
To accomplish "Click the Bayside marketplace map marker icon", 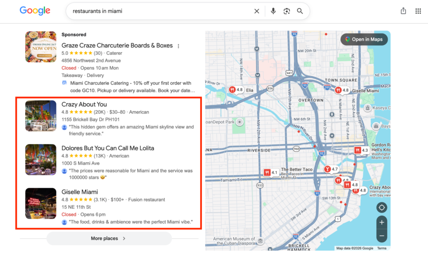I will coord(376,126).
